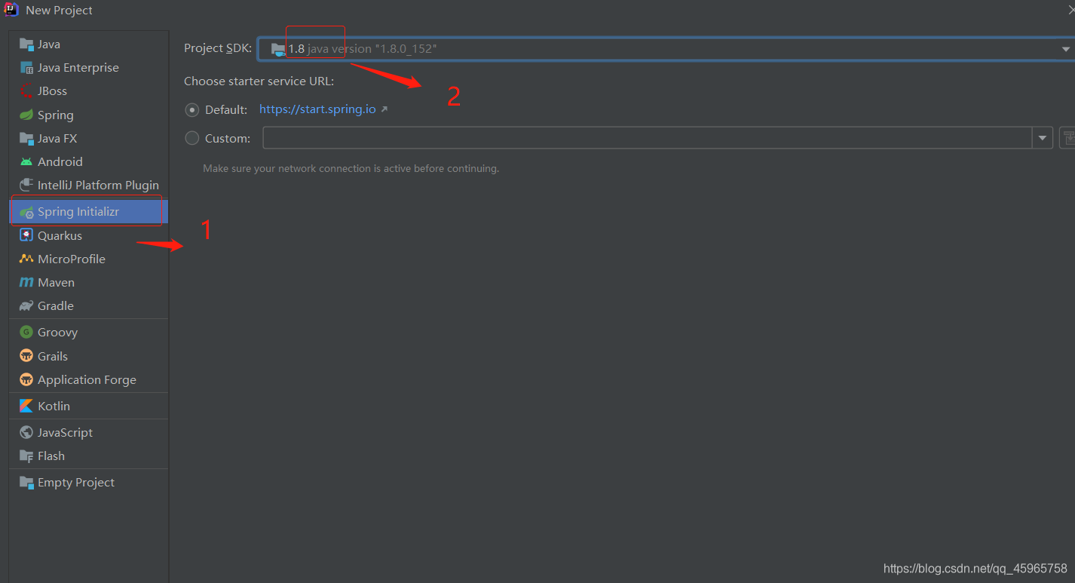Click the Spring Initializr icon
The height and width of the screenshot is (583, 1075).
[26, 212]
